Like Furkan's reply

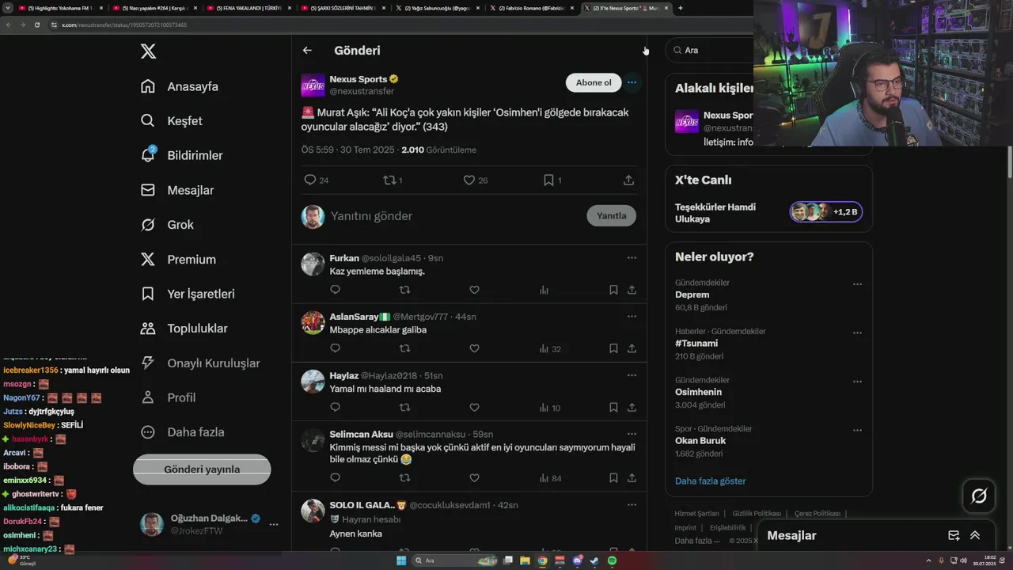(474, 290)
